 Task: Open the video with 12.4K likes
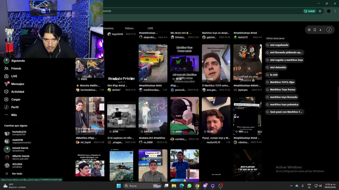pyautogui.click(x=216, y=116)
